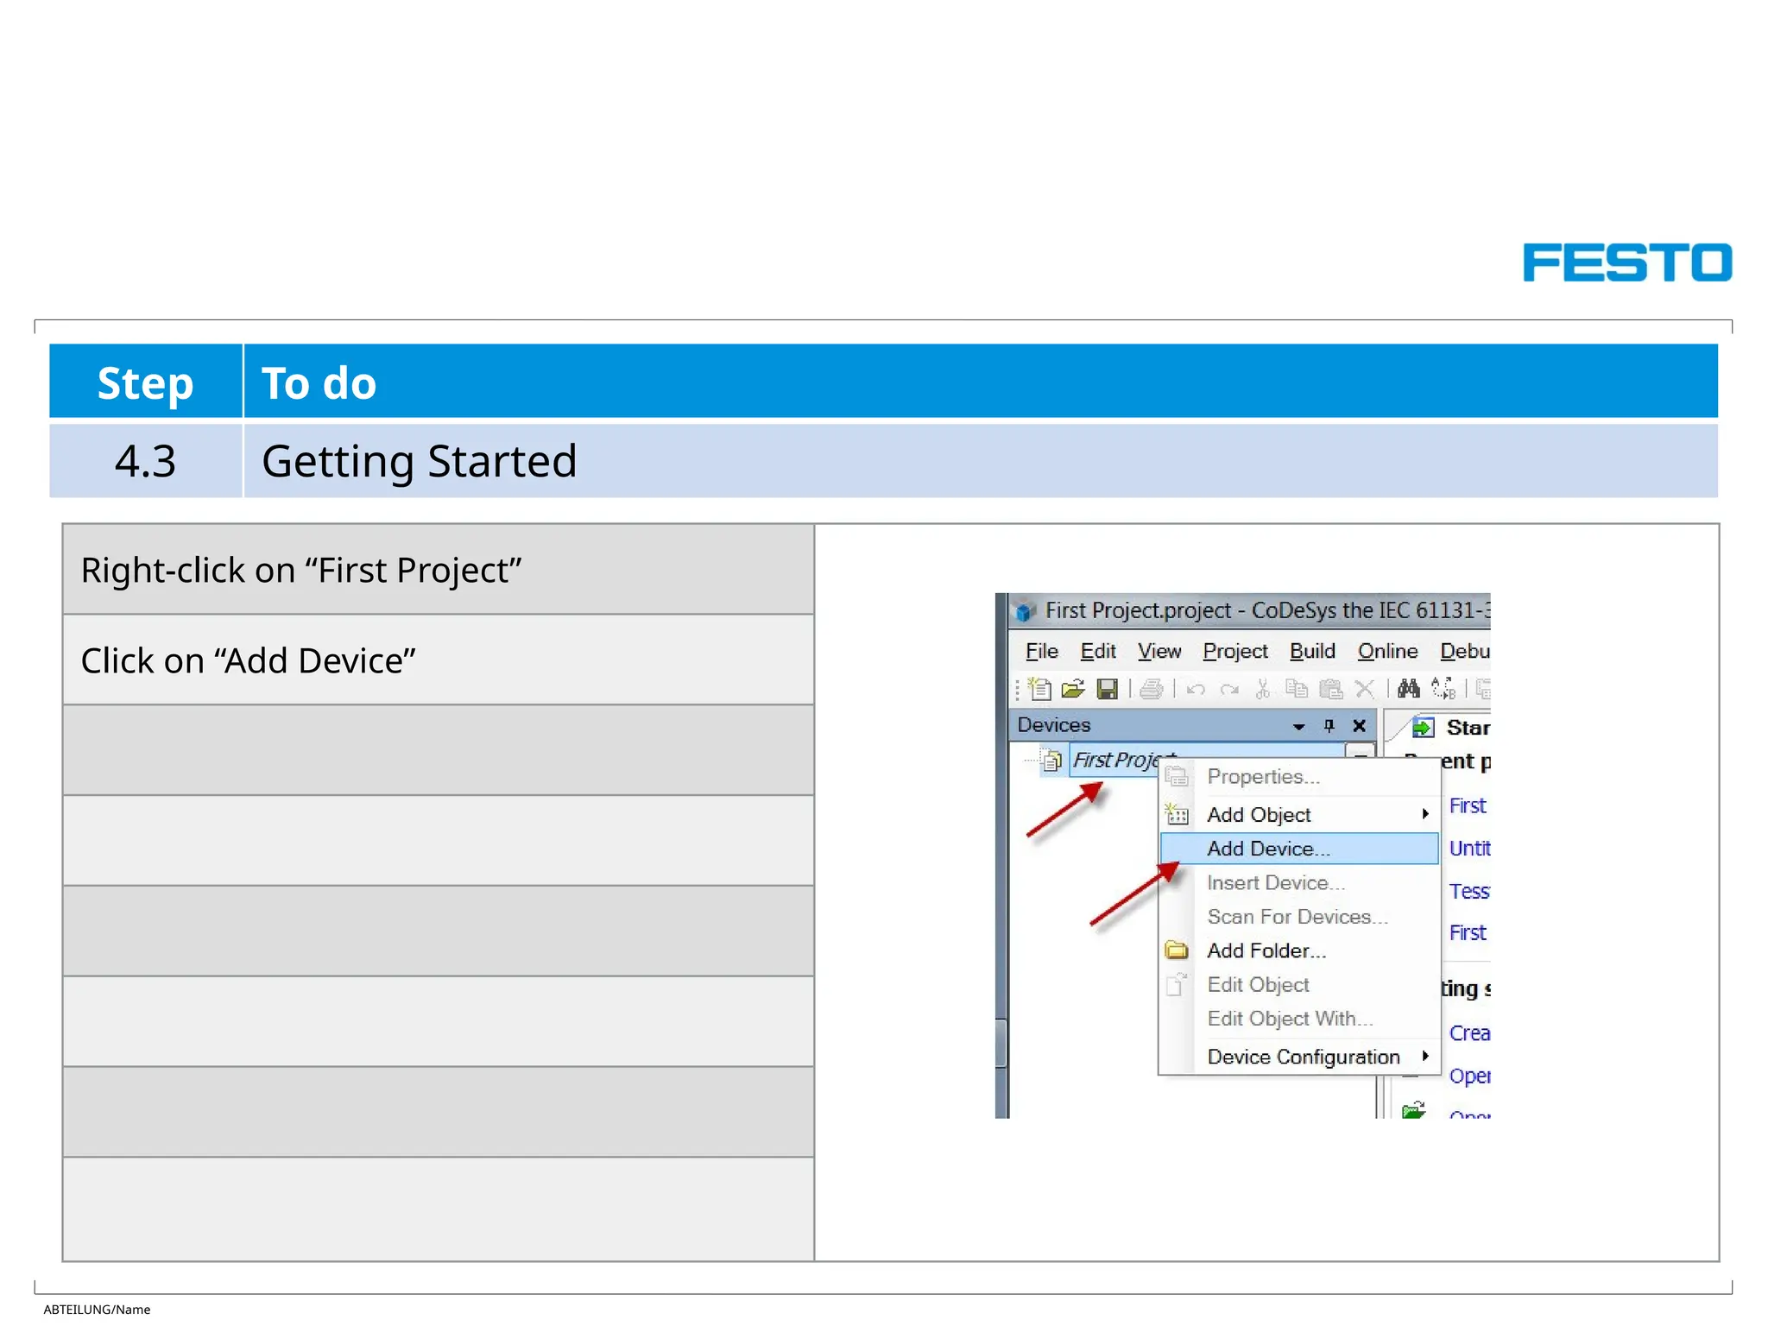1768x1326 pixels.
Task: Expand the Add Object submenu arrow
Action: pos(1426,814)
